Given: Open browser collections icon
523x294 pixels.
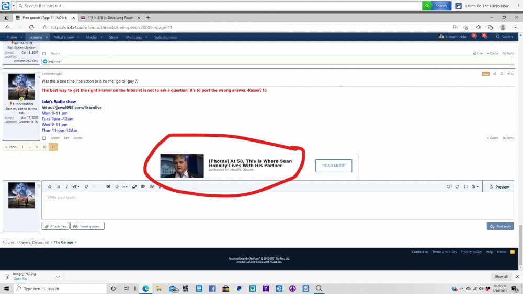Looking at the screenshot, I should [491, 27].
